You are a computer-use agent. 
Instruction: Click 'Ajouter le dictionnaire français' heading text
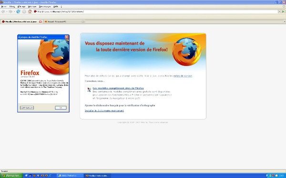[120, 105]
